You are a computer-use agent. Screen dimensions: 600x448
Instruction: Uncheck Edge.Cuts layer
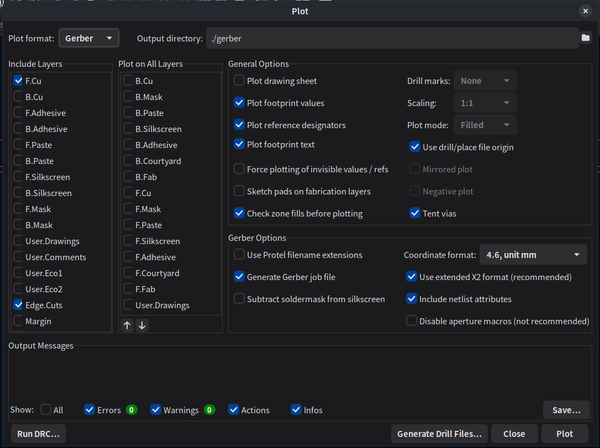[x=18, y=305]
